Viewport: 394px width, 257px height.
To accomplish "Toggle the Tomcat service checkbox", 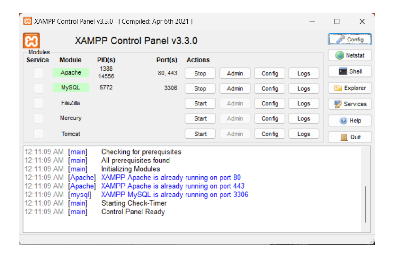I will point(39,134).
